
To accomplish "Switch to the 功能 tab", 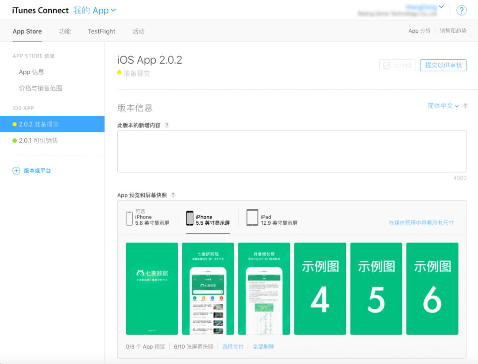I will click(x=65, y=31).
